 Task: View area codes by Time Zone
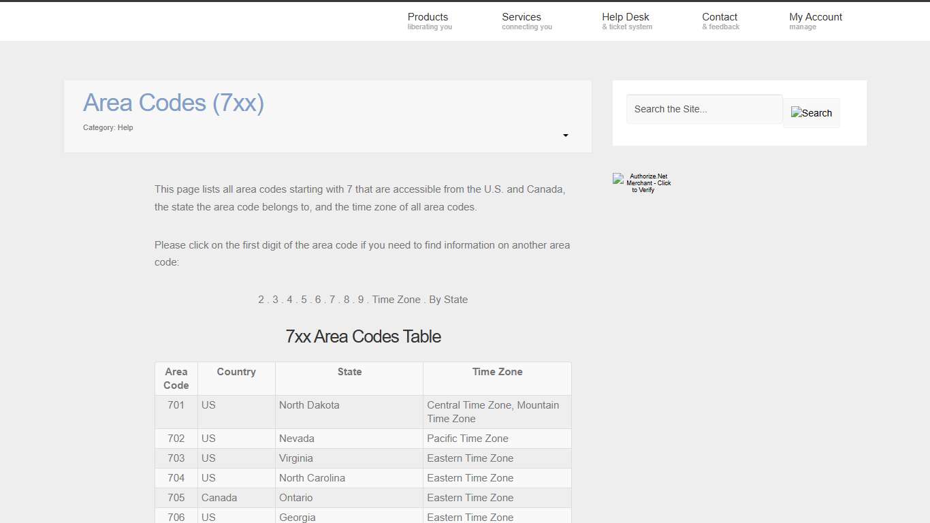coord(396,299)
